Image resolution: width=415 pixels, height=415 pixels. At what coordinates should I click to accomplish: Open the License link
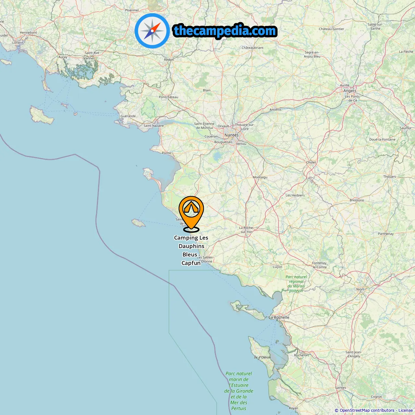point(406,410)
